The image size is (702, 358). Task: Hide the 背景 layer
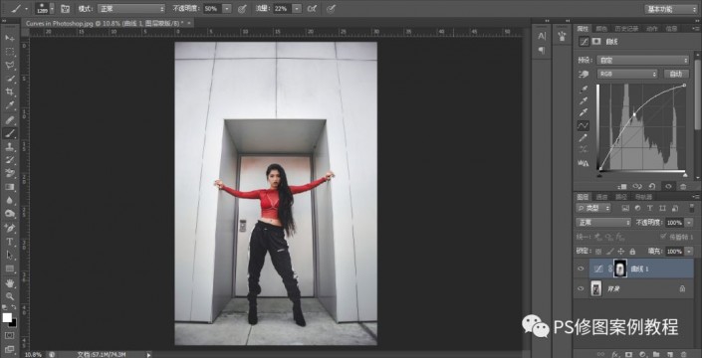581,288
